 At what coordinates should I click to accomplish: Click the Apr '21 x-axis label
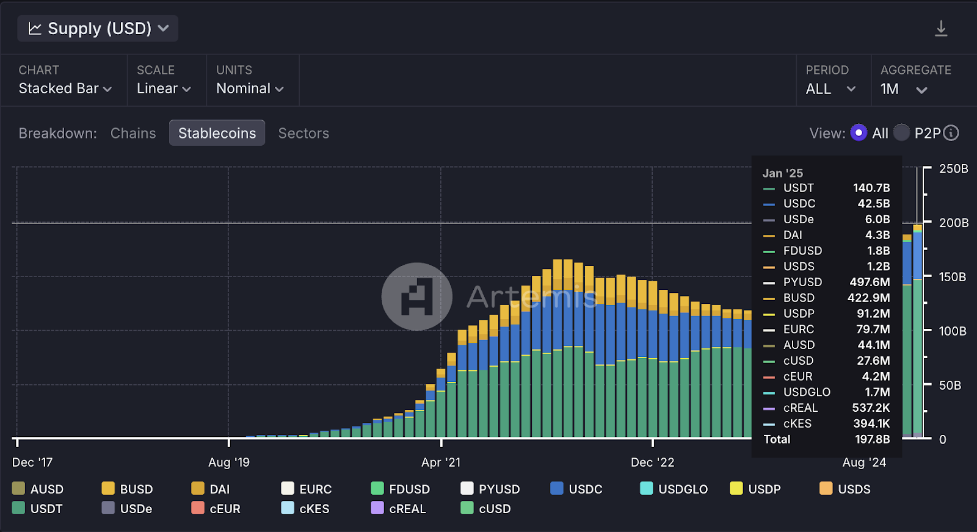[x=441, y=462]
